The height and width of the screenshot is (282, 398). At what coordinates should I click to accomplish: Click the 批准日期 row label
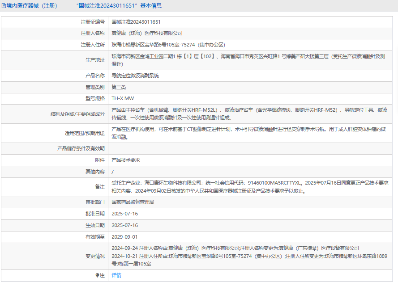[95, 214]
